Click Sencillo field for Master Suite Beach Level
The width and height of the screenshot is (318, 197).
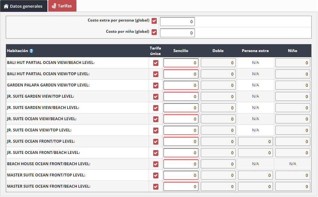(x=181, y=187)
